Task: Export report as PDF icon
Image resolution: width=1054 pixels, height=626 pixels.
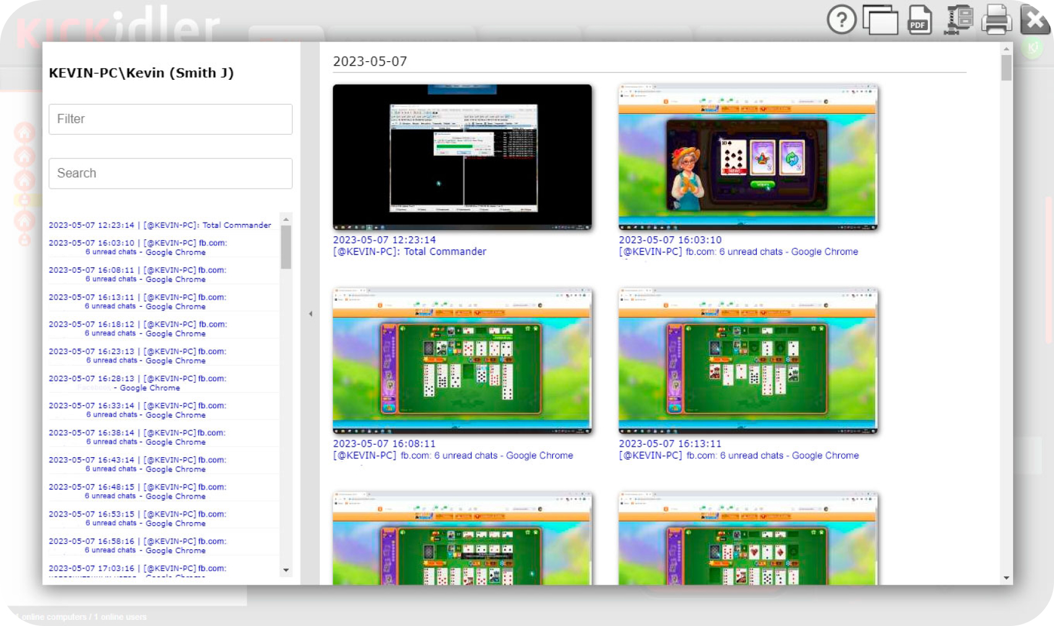Action: 920,20
